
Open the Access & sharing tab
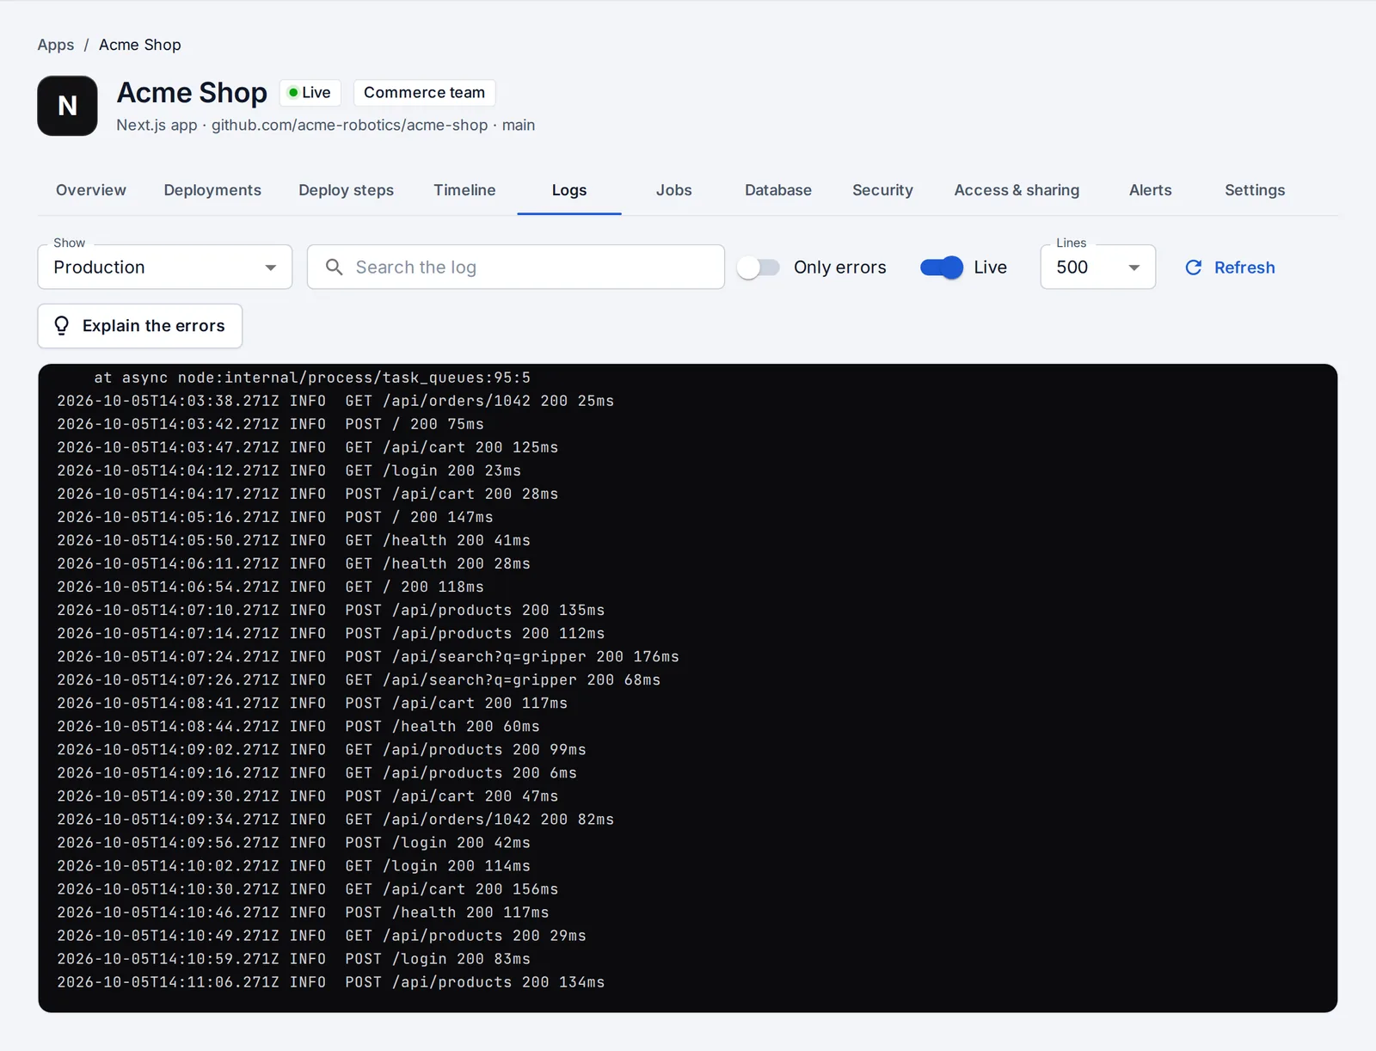click(1017, 190)
